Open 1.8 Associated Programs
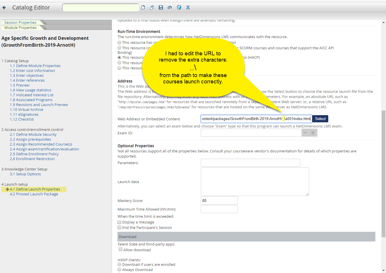Viewport: 386px width, 273px height. (x=31, y=100)
